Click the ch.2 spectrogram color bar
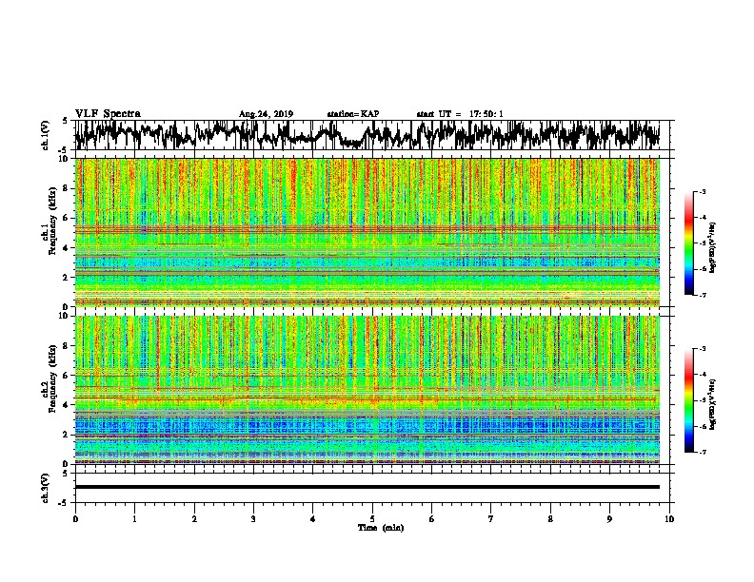The width and height of the screenshot is (754, 582). pos(689,400)
